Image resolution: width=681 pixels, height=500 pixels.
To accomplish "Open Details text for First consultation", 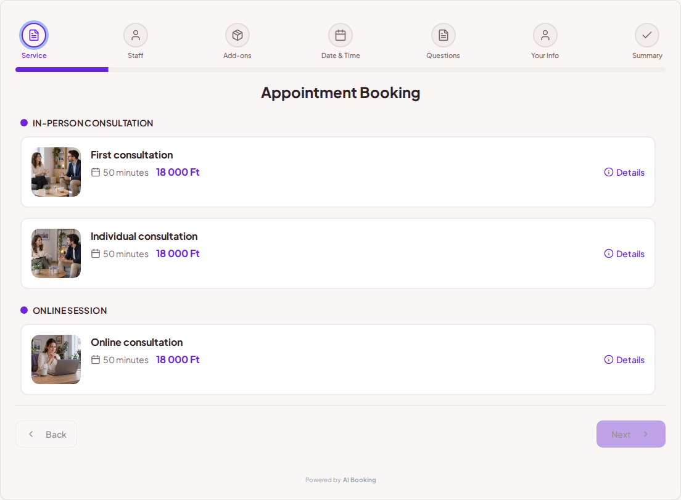I will (x=630, y=172).
